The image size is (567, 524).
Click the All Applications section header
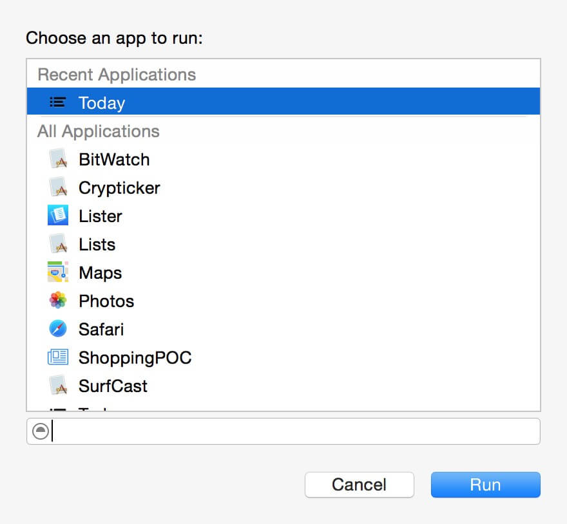[99, 131]
